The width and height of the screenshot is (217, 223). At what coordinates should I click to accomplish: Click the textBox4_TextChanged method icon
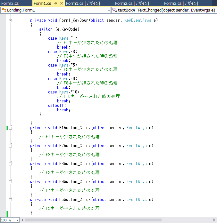[x=114, y=10]
